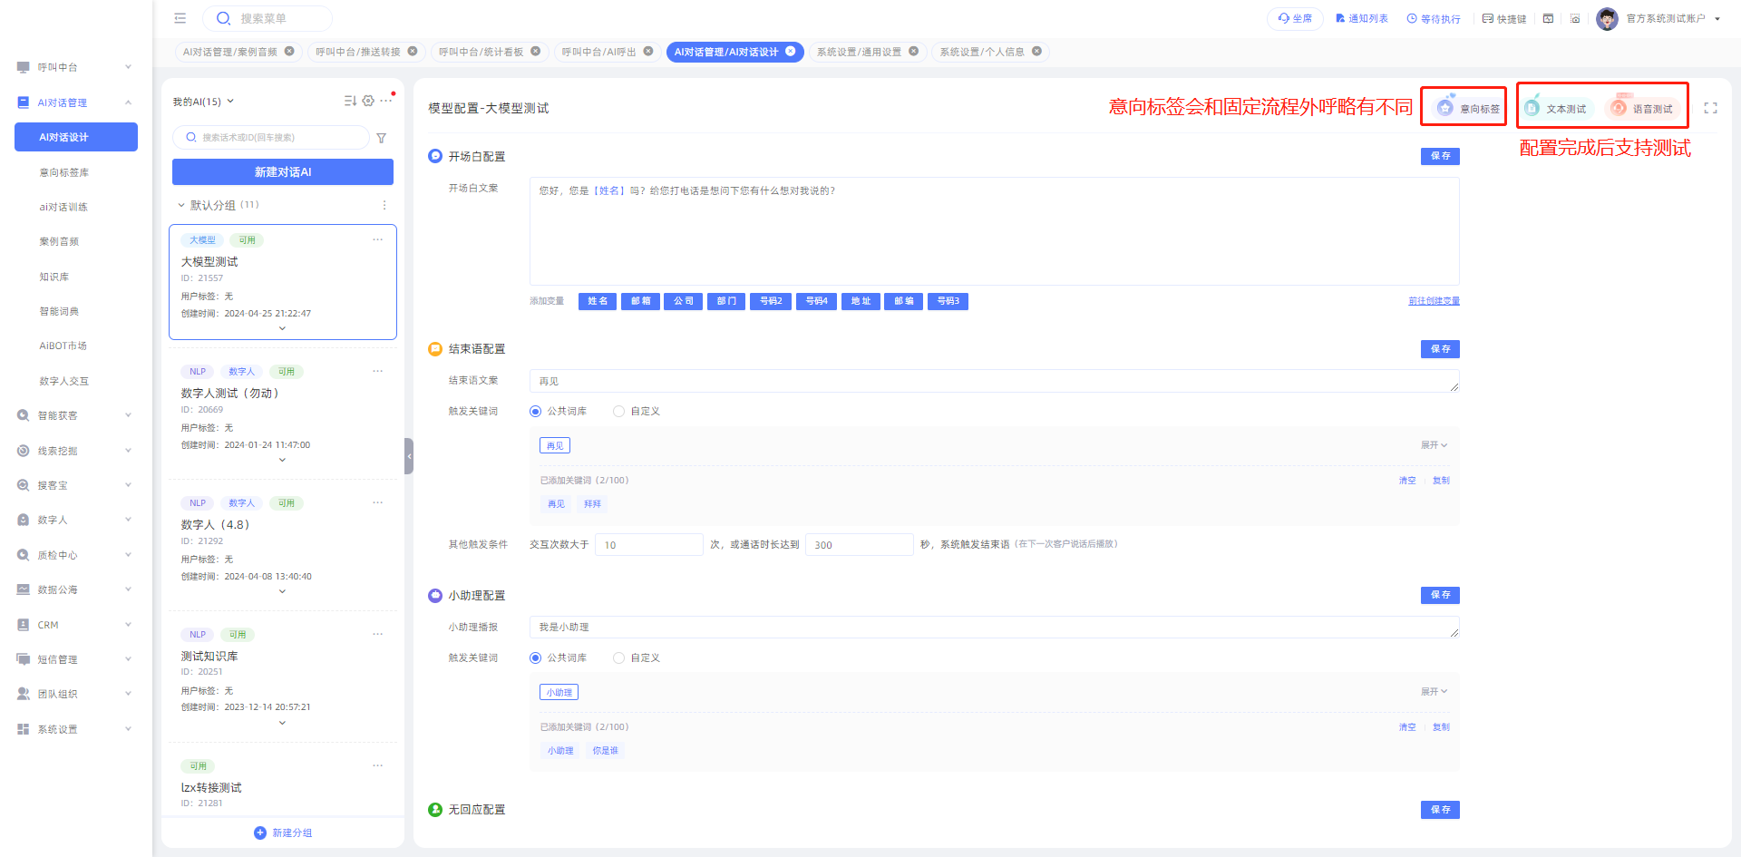Open the 快捷键 shortcuts panel
1741x857 pixels.
click(x=1504, y=18)
